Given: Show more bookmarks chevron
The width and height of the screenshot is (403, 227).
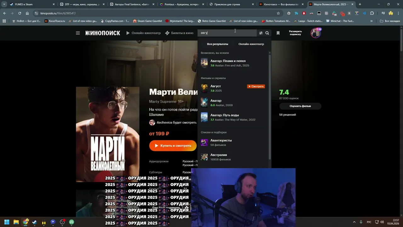Looking at the screenshot, I should point(372,21).
